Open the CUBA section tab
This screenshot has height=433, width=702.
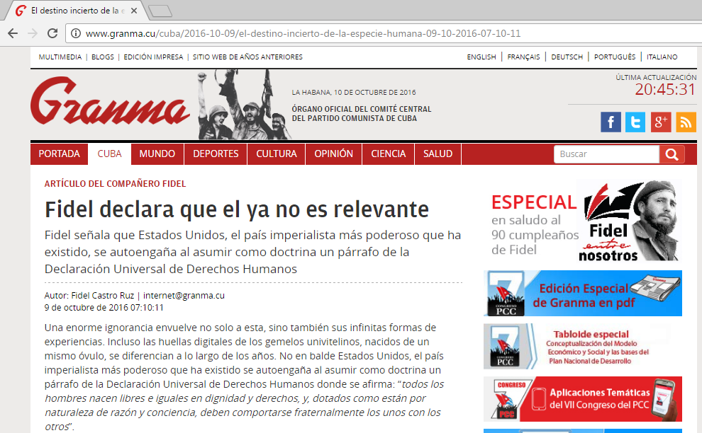click(x=110, y=154)
